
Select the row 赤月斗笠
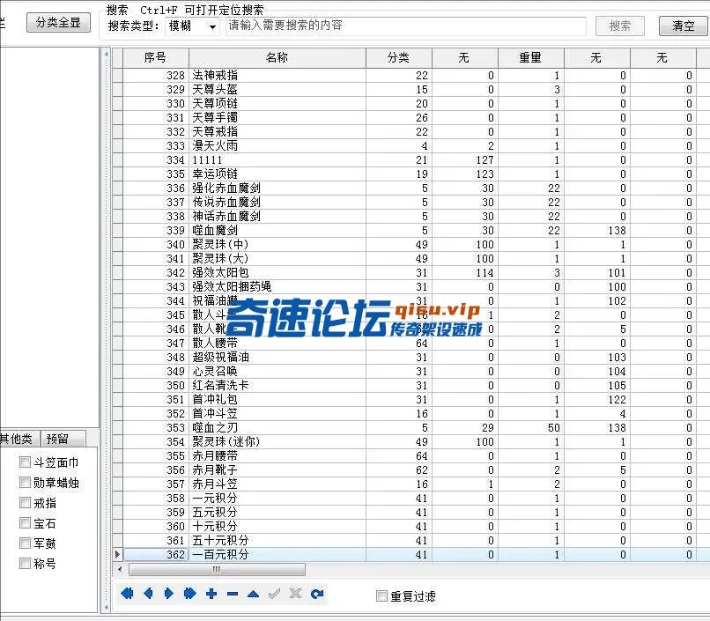(x=410, y=484)
